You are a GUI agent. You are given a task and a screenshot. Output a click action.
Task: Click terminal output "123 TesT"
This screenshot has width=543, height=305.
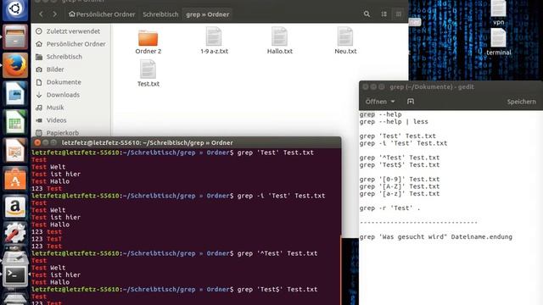[47, 239]
